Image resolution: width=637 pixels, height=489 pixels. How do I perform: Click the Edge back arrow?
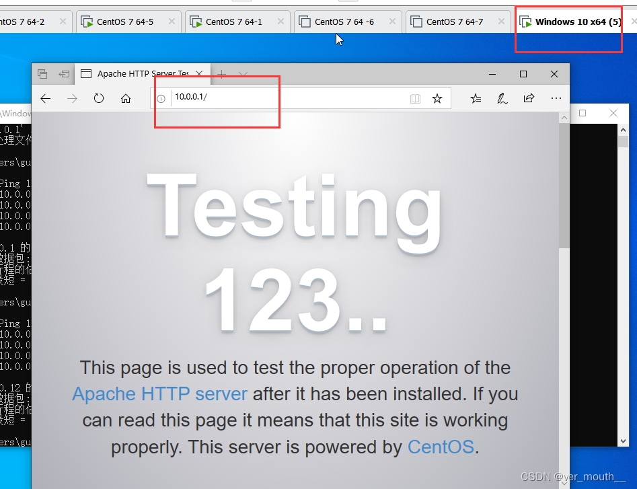coord(46,98)
